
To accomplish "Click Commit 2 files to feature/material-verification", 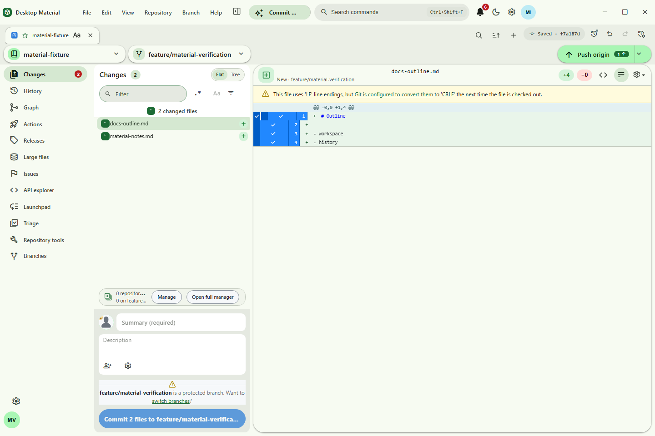I will [x=172, y=419].
